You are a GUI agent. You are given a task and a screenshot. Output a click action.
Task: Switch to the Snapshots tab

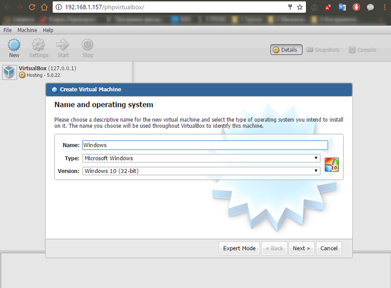[x=323, y=50]
